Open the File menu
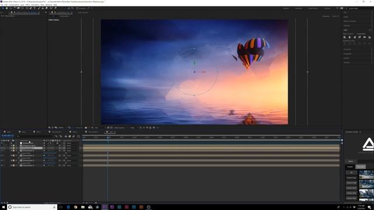Viewport: 374px width, 210px height. pos(2,5)
